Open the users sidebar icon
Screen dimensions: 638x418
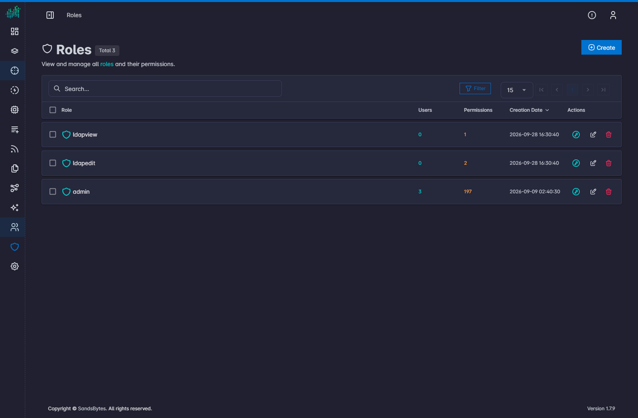15,227
